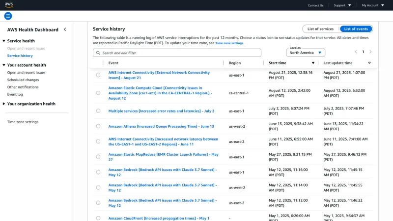
Task: Click the Event column header
Action: pyautogui.click(x=113, y=63)
